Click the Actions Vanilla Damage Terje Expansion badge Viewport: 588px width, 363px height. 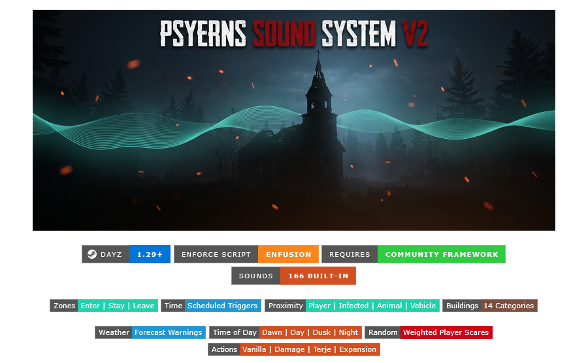[x=294, y=349]
